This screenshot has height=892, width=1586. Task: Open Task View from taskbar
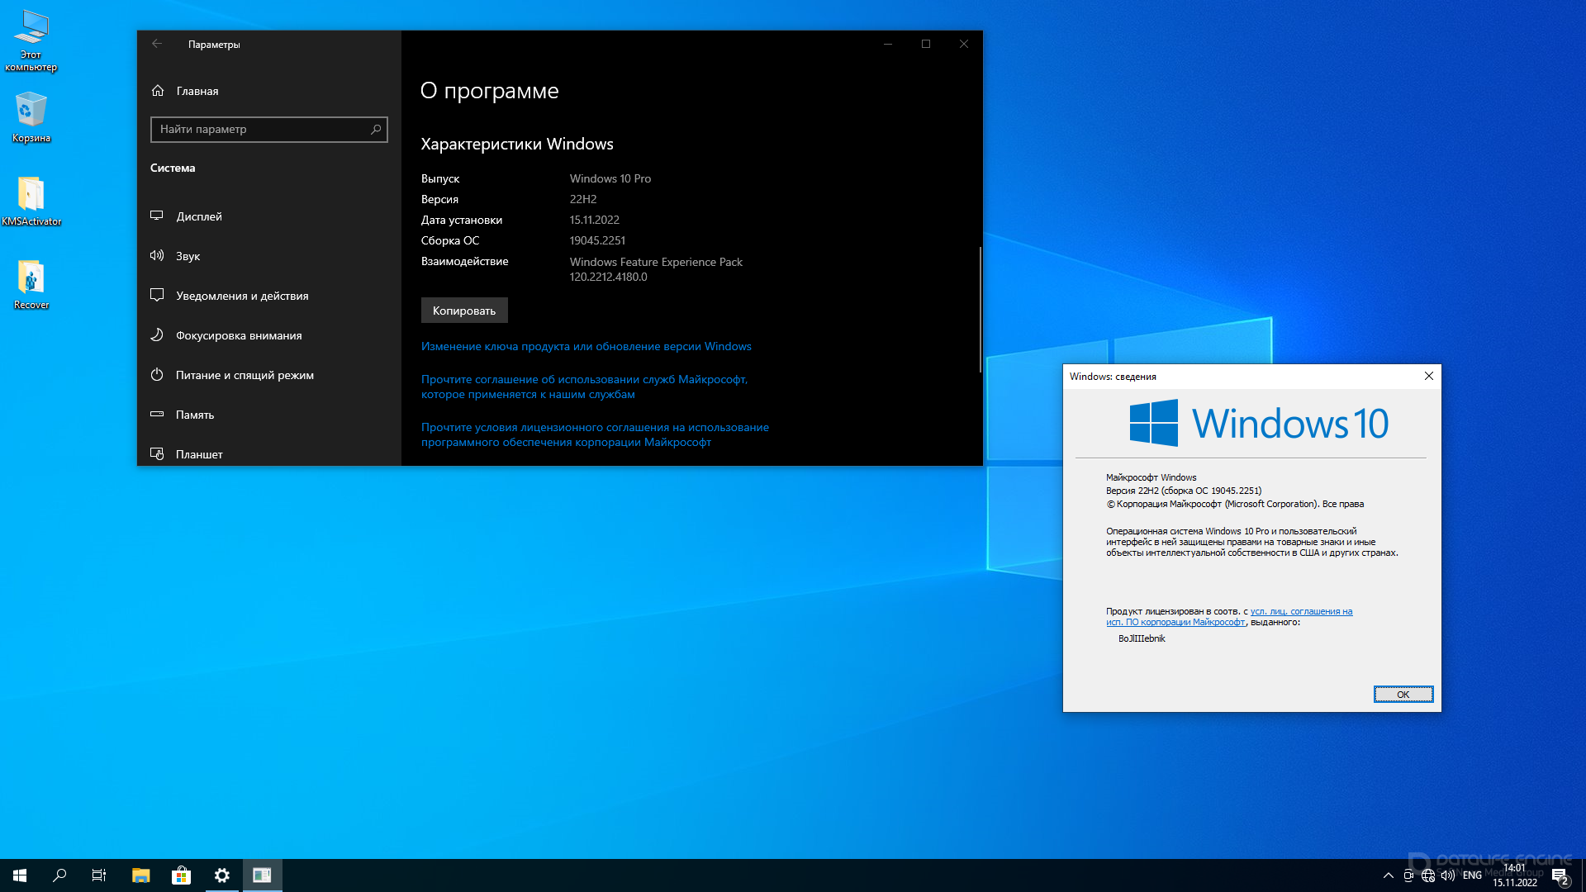[x=99, y=875]
